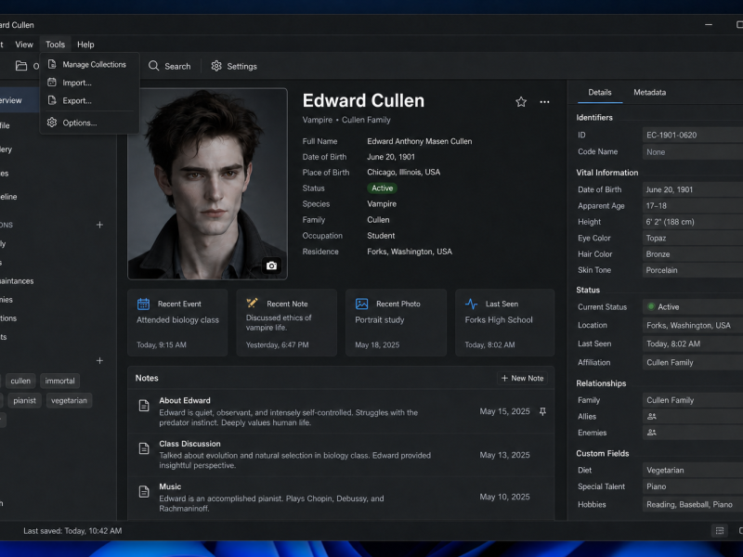
Task: Click the Skin Tone field showing Porcelain
Action: pos(692,270)
